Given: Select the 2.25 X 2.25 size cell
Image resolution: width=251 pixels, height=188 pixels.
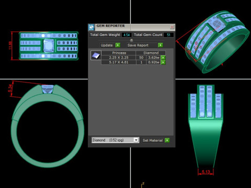Looking at the screenshot, I should click(119, 57).
